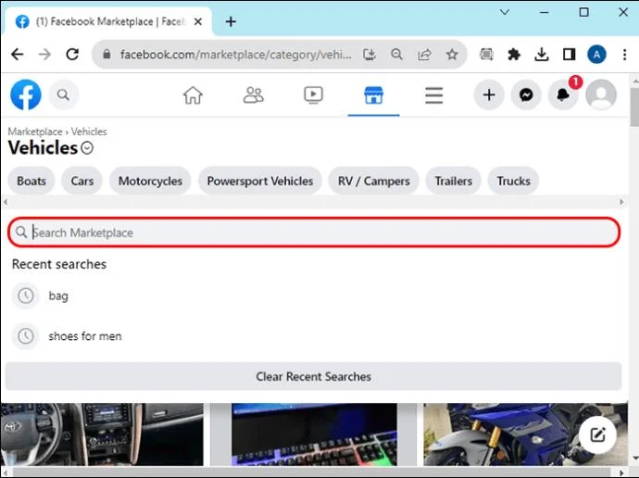
Task: Click the bottom horizontal scrollbar
Action: pos(314,472)
